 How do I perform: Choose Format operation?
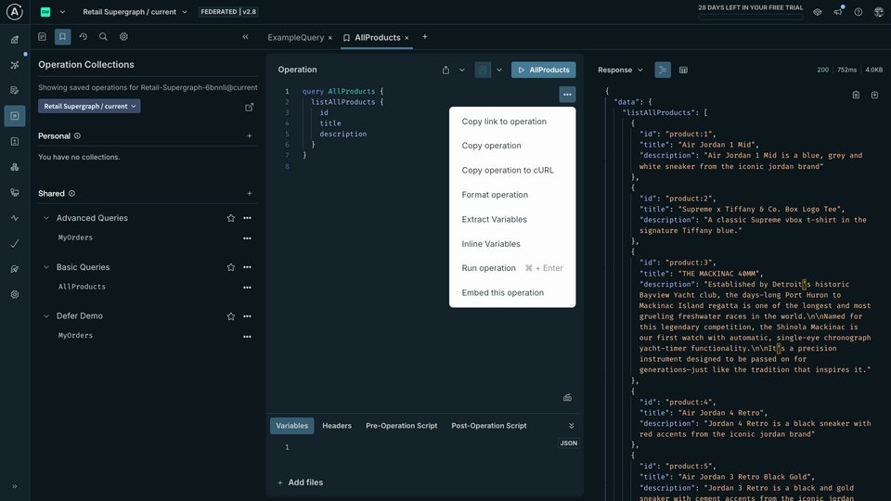pos(495,195)
